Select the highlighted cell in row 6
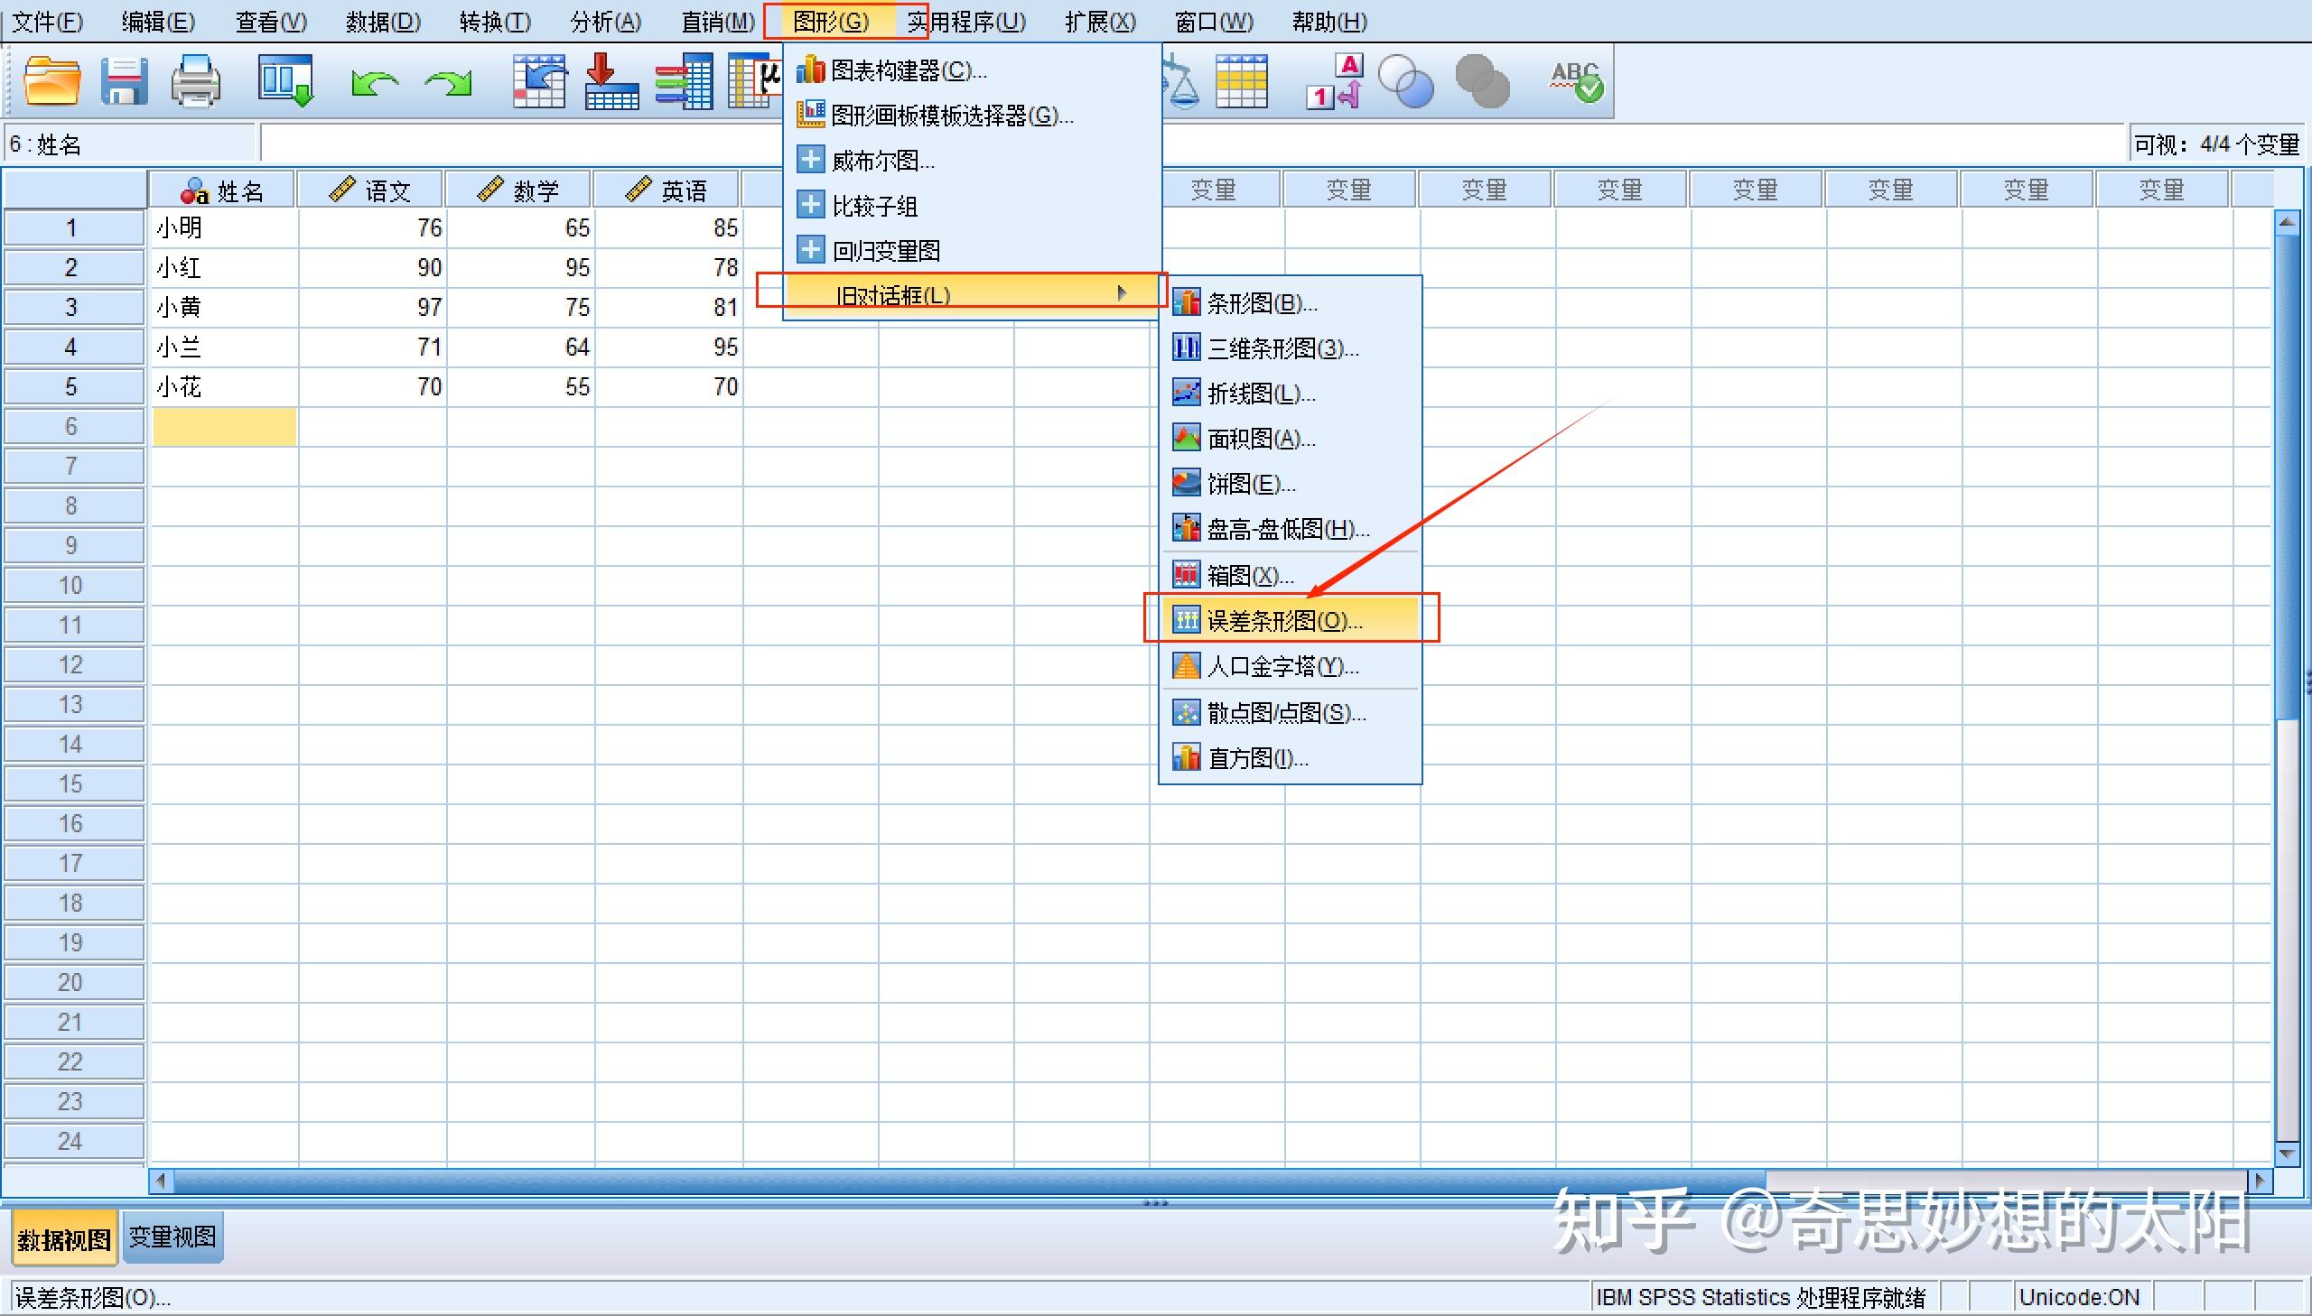2312x1316 pixels. (224, 427)
